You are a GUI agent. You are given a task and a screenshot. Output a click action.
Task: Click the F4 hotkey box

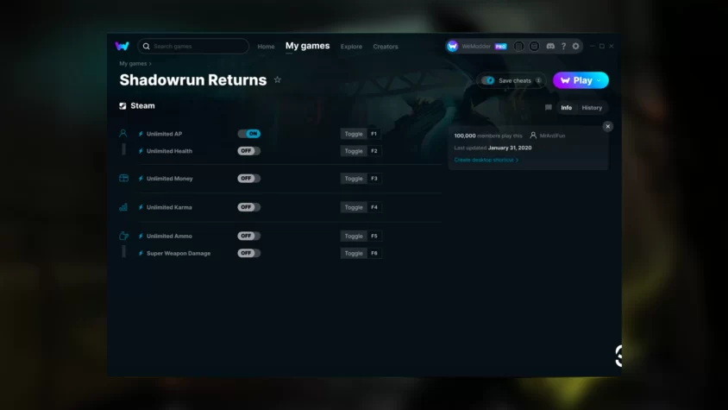click(374, 207)
